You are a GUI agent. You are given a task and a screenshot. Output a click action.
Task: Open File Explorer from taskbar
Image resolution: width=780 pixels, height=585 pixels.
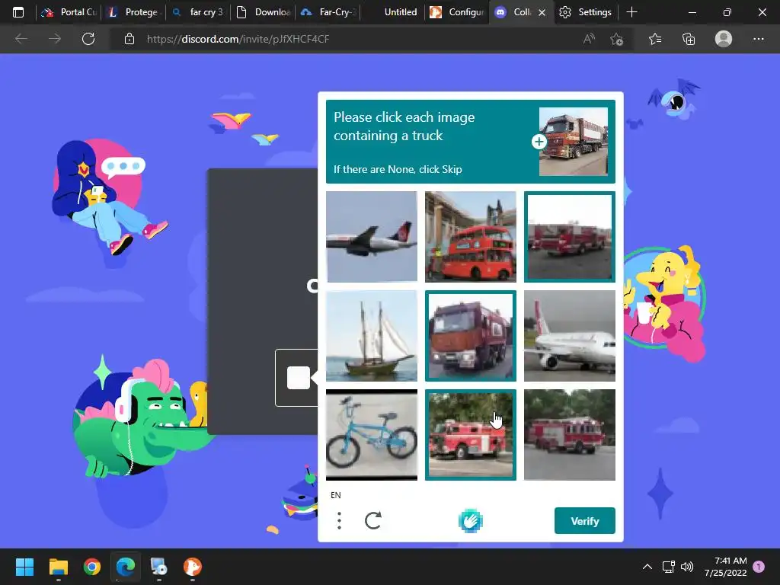pos(58,567)
